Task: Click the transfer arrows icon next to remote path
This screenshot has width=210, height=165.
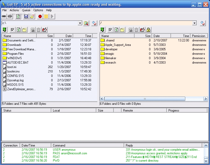Action: click(x=203, y=23)
